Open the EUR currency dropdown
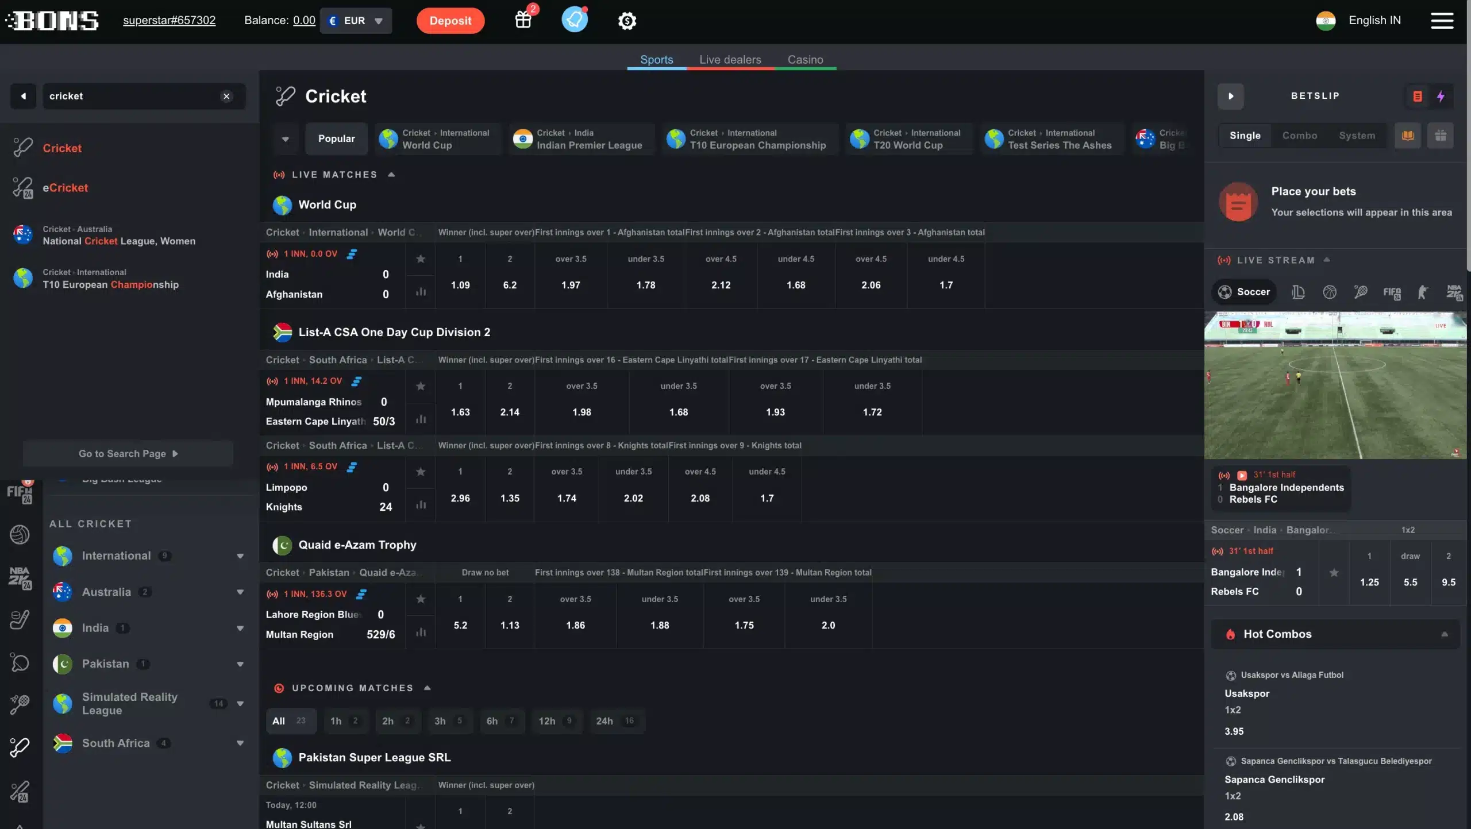The height and width of the screenshot is (829, 1471). click(356, 21)
